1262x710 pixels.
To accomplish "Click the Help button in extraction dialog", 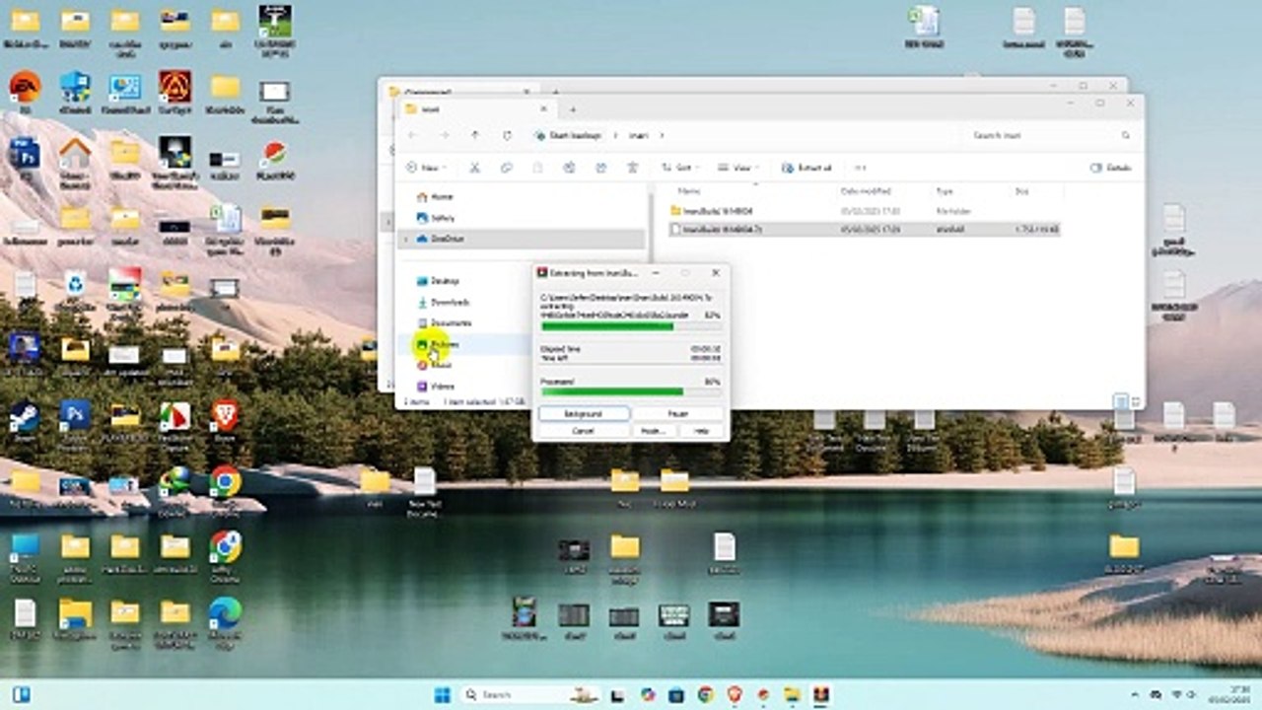I will click(701, 431).
